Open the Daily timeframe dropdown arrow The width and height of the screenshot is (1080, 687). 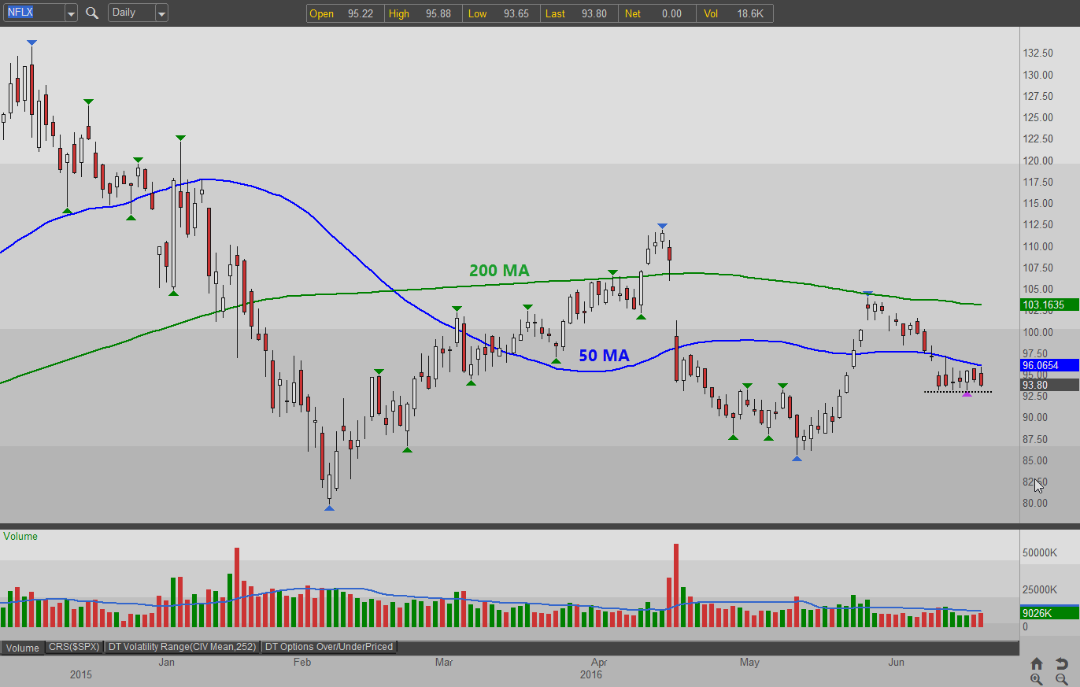[161, 13]
